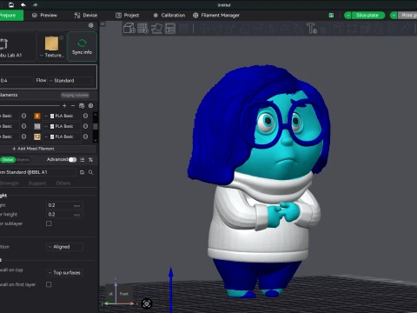Open the Calibration tab
417x313 pixels.
pyautogui.click(x=169, y=16)
